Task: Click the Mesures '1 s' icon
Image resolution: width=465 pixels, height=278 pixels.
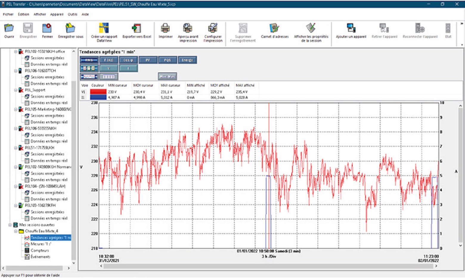Action: click(27, 244)
